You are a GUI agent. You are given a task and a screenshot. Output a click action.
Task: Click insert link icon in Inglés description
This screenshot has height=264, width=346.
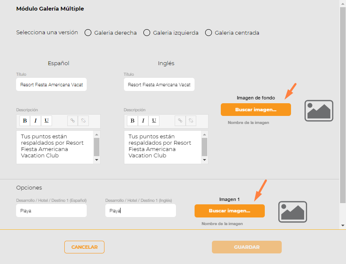[x=180, y=121]
